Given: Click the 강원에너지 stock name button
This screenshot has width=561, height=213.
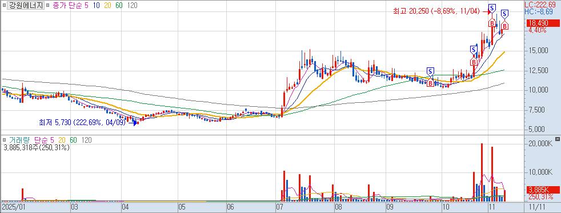Looking at the screenshot, I should pos(26,5).
